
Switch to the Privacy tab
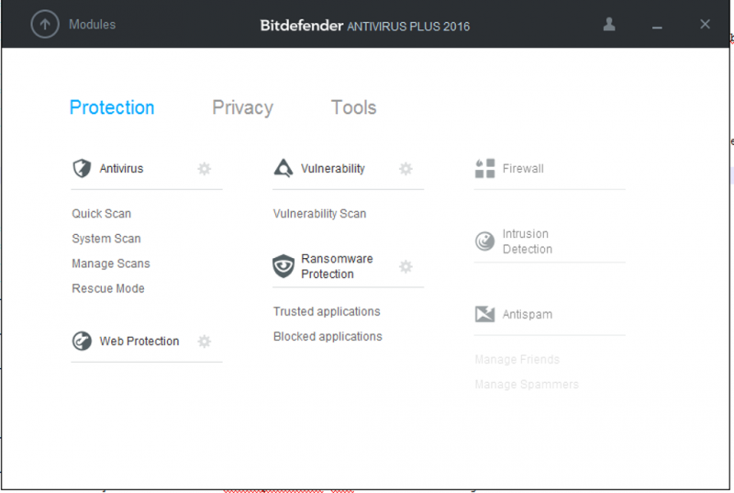pyautogui.click(x=242, y=107)
